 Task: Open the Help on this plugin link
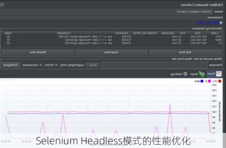pos(208,23)
